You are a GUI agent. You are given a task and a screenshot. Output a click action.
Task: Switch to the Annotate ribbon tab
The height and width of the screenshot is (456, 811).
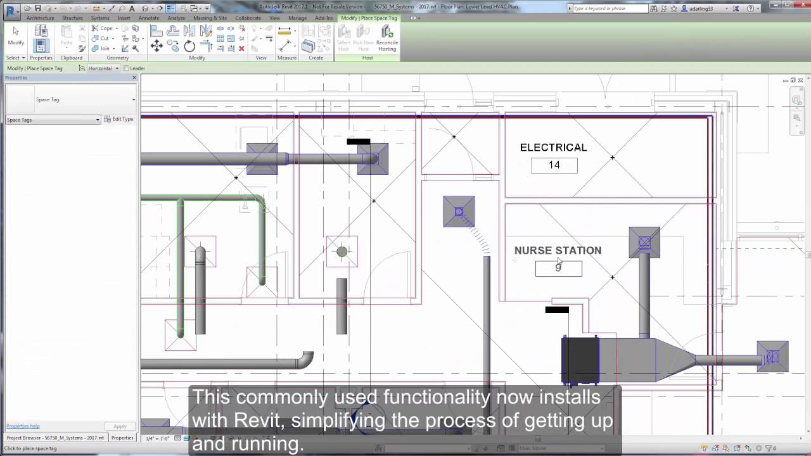click(x=148, y=18)
